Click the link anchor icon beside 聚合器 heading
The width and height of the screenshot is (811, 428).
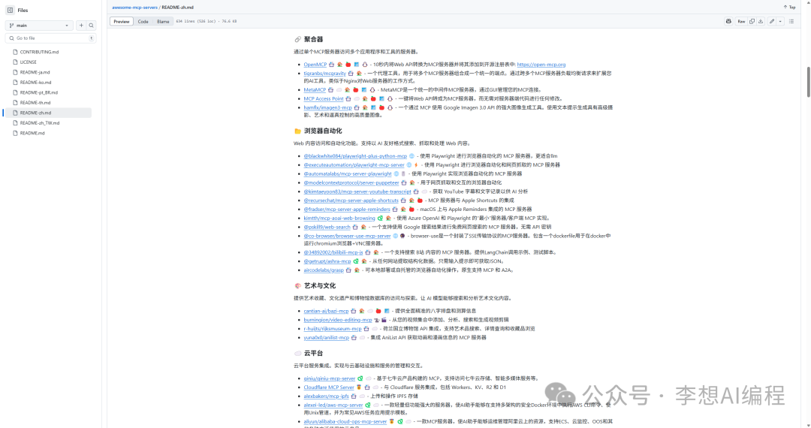click(x=297, y=39)
